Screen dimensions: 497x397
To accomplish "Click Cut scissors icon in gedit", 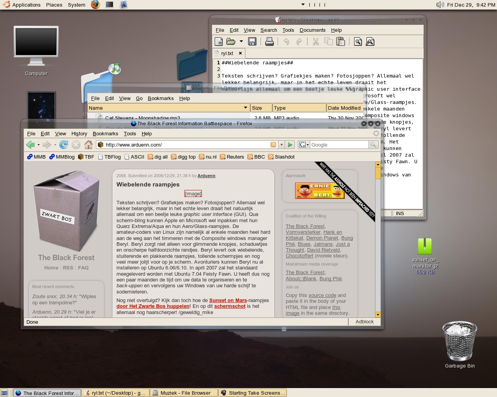I will pyautogui.click(x=316, y=41).
